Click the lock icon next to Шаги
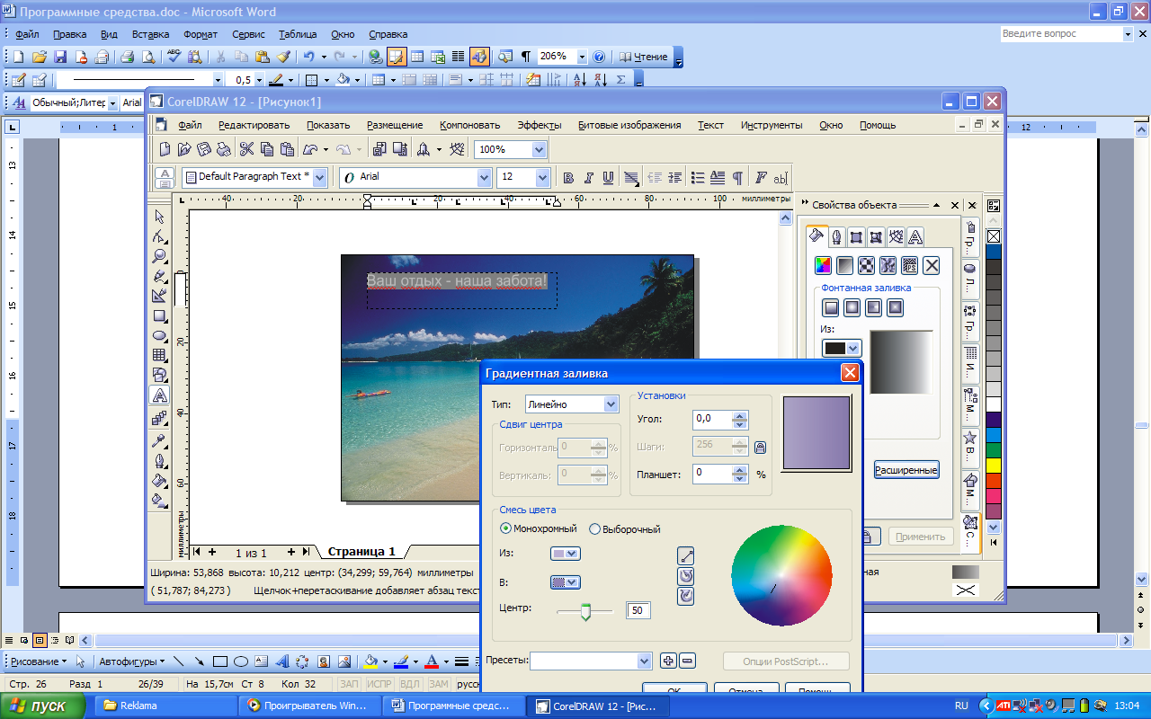 tap(760, 447)
